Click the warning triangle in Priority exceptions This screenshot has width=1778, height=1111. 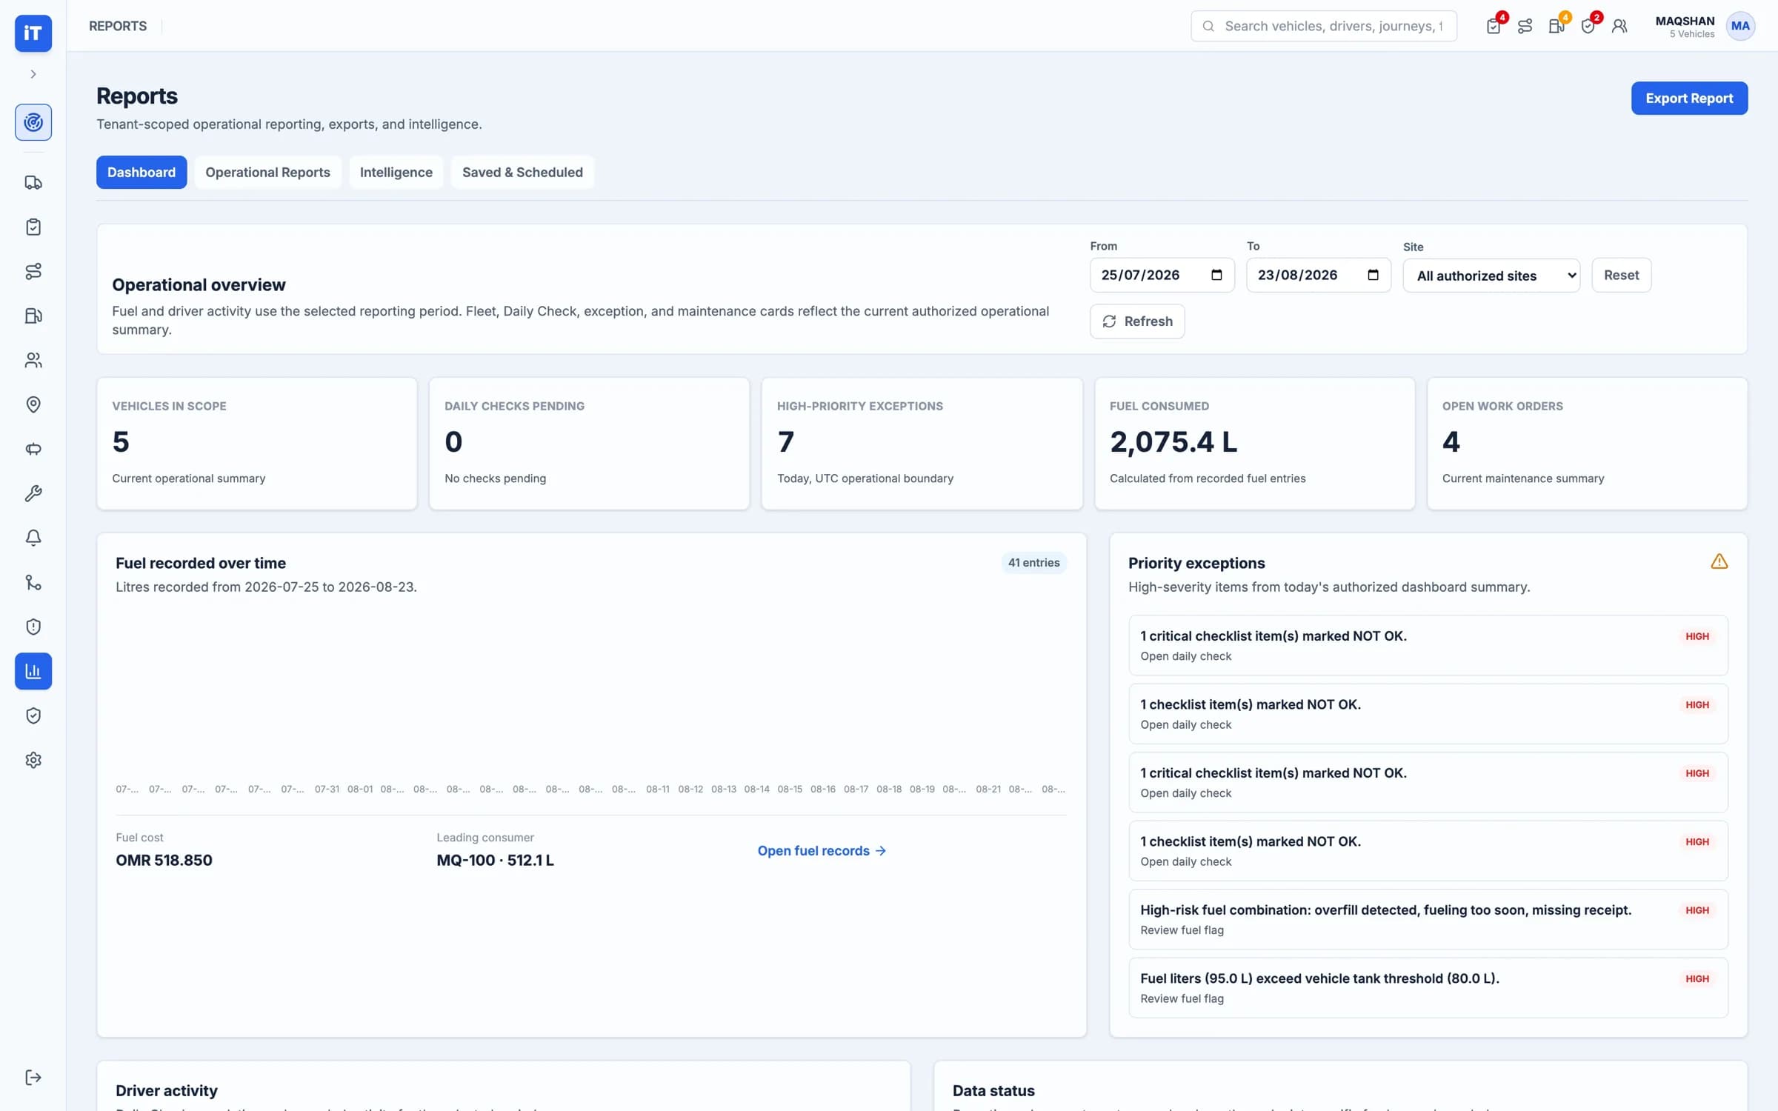tap(1719, 561)
